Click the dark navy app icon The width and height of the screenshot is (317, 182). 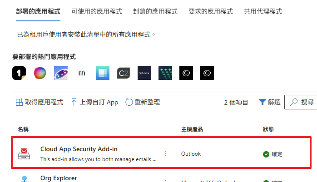coord(144,73)
